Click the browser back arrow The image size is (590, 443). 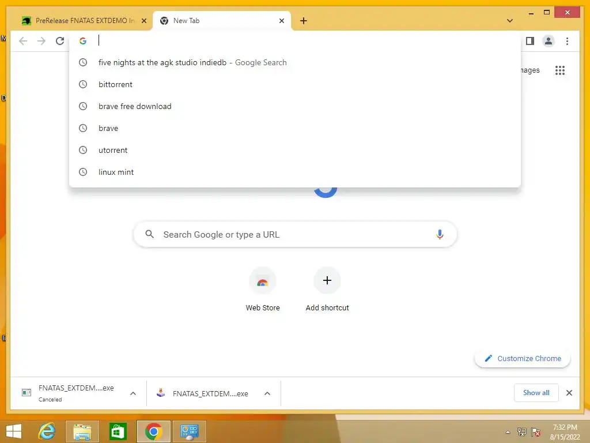point(23,41)
